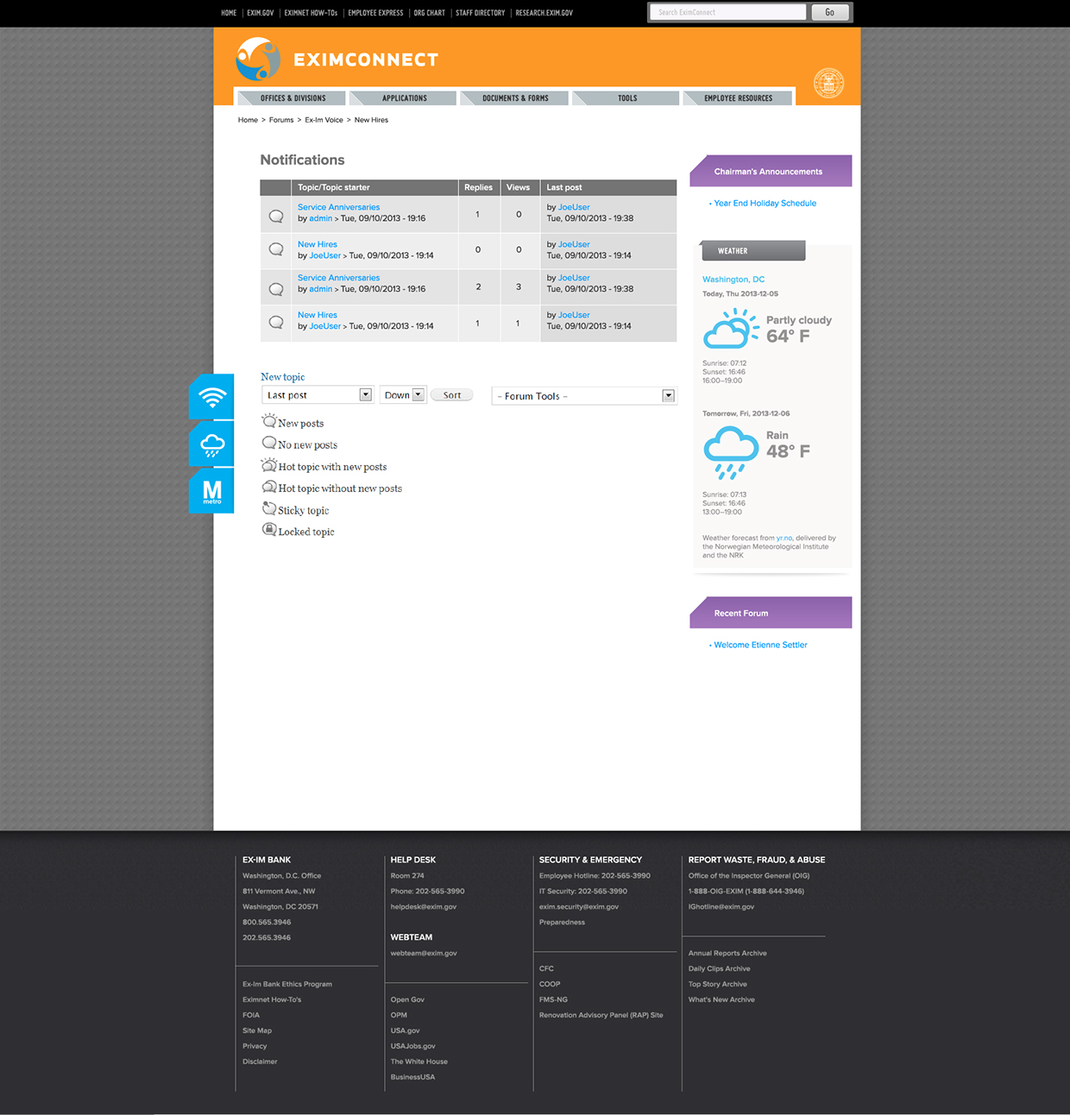
Task: Open Welcome Etienne Settler forum link
Action: (760, 646)
